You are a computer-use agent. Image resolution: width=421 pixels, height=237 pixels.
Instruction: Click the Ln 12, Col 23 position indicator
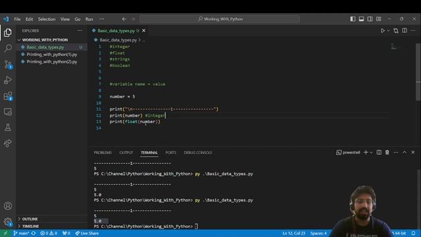[x=294, y=233]
